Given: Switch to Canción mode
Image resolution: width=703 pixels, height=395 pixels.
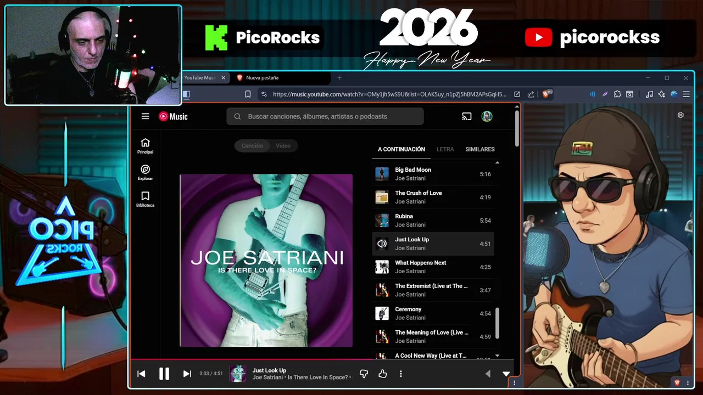Looking at the screenshot, I should coord(252,145).
